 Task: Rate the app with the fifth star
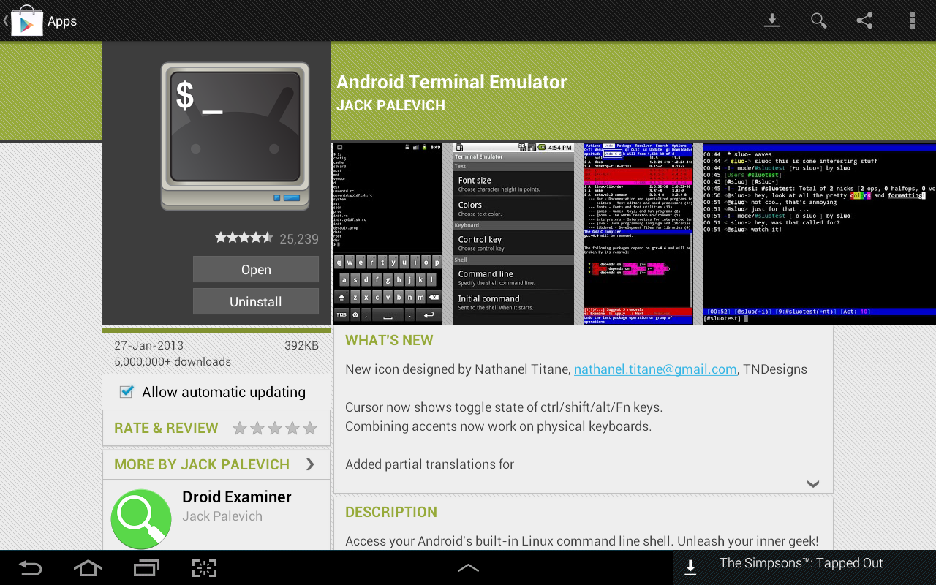310,429
